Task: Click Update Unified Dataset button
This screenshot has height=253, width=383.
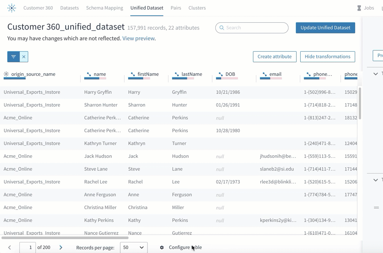Action: [326, 27]
